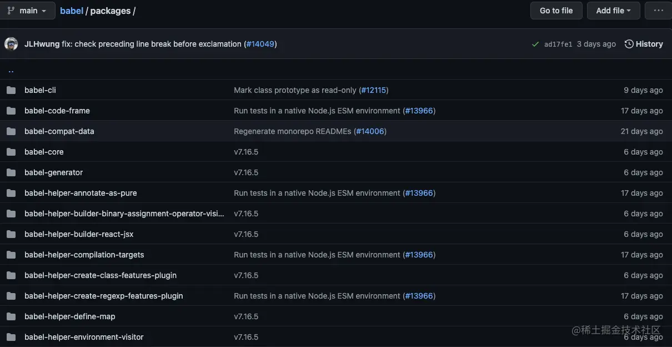Click 'Run tests' message in babel-code-frame row
Image resolution: width=672 pixels, height=347 pixels.
[317, 111]
